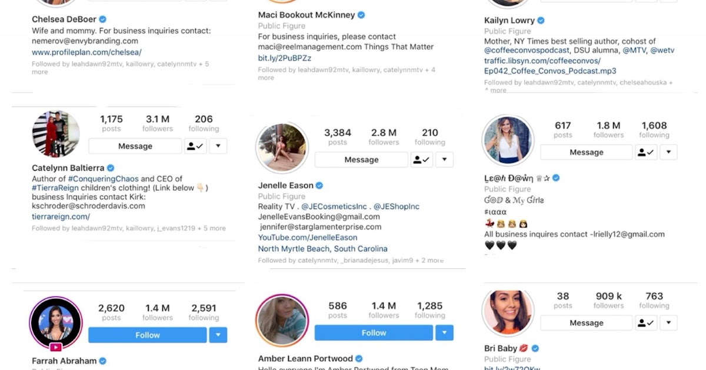Toggle following status on Catelynn Baltierra's profile

(x=195, y=146)
